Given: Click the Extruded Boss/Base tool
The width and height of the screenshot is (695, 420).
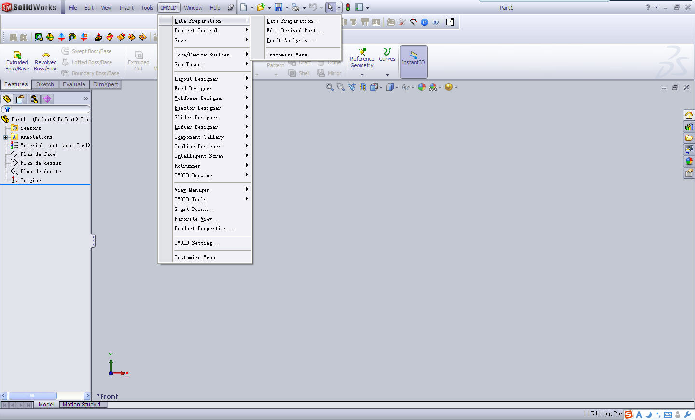Looking at the screenshot, I should tap(17, 61).
